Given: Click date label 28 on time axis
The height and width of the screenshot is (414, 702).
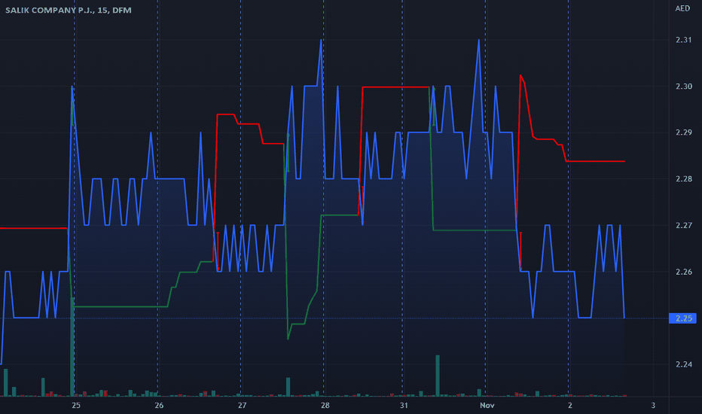Looking at the screenshot, I should (x=325, y=405).
